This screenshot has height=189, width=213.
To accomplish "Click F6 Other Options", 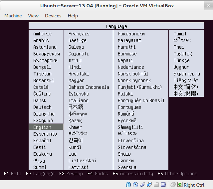I will click(177, 174).
